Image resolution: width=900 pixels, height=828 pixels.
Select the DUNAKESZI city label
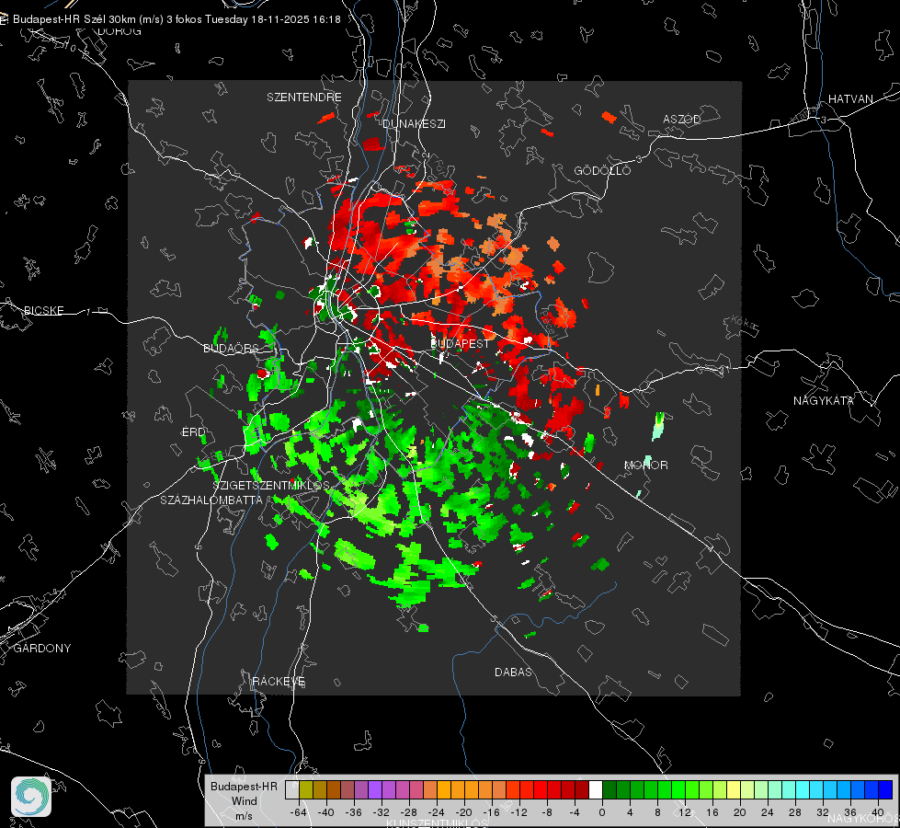coord(414,123)
